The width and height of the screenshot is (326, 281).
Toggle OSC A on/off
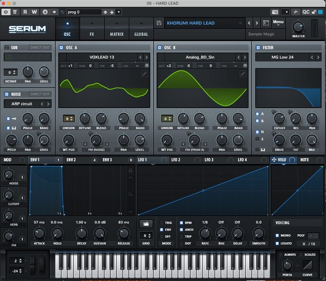[61, 48]
